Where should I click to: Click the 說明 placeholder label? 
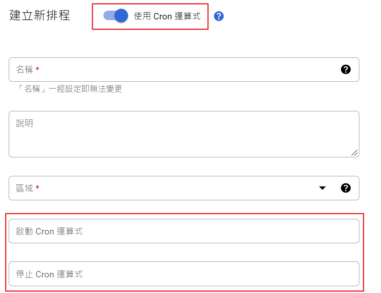[24, 123]
